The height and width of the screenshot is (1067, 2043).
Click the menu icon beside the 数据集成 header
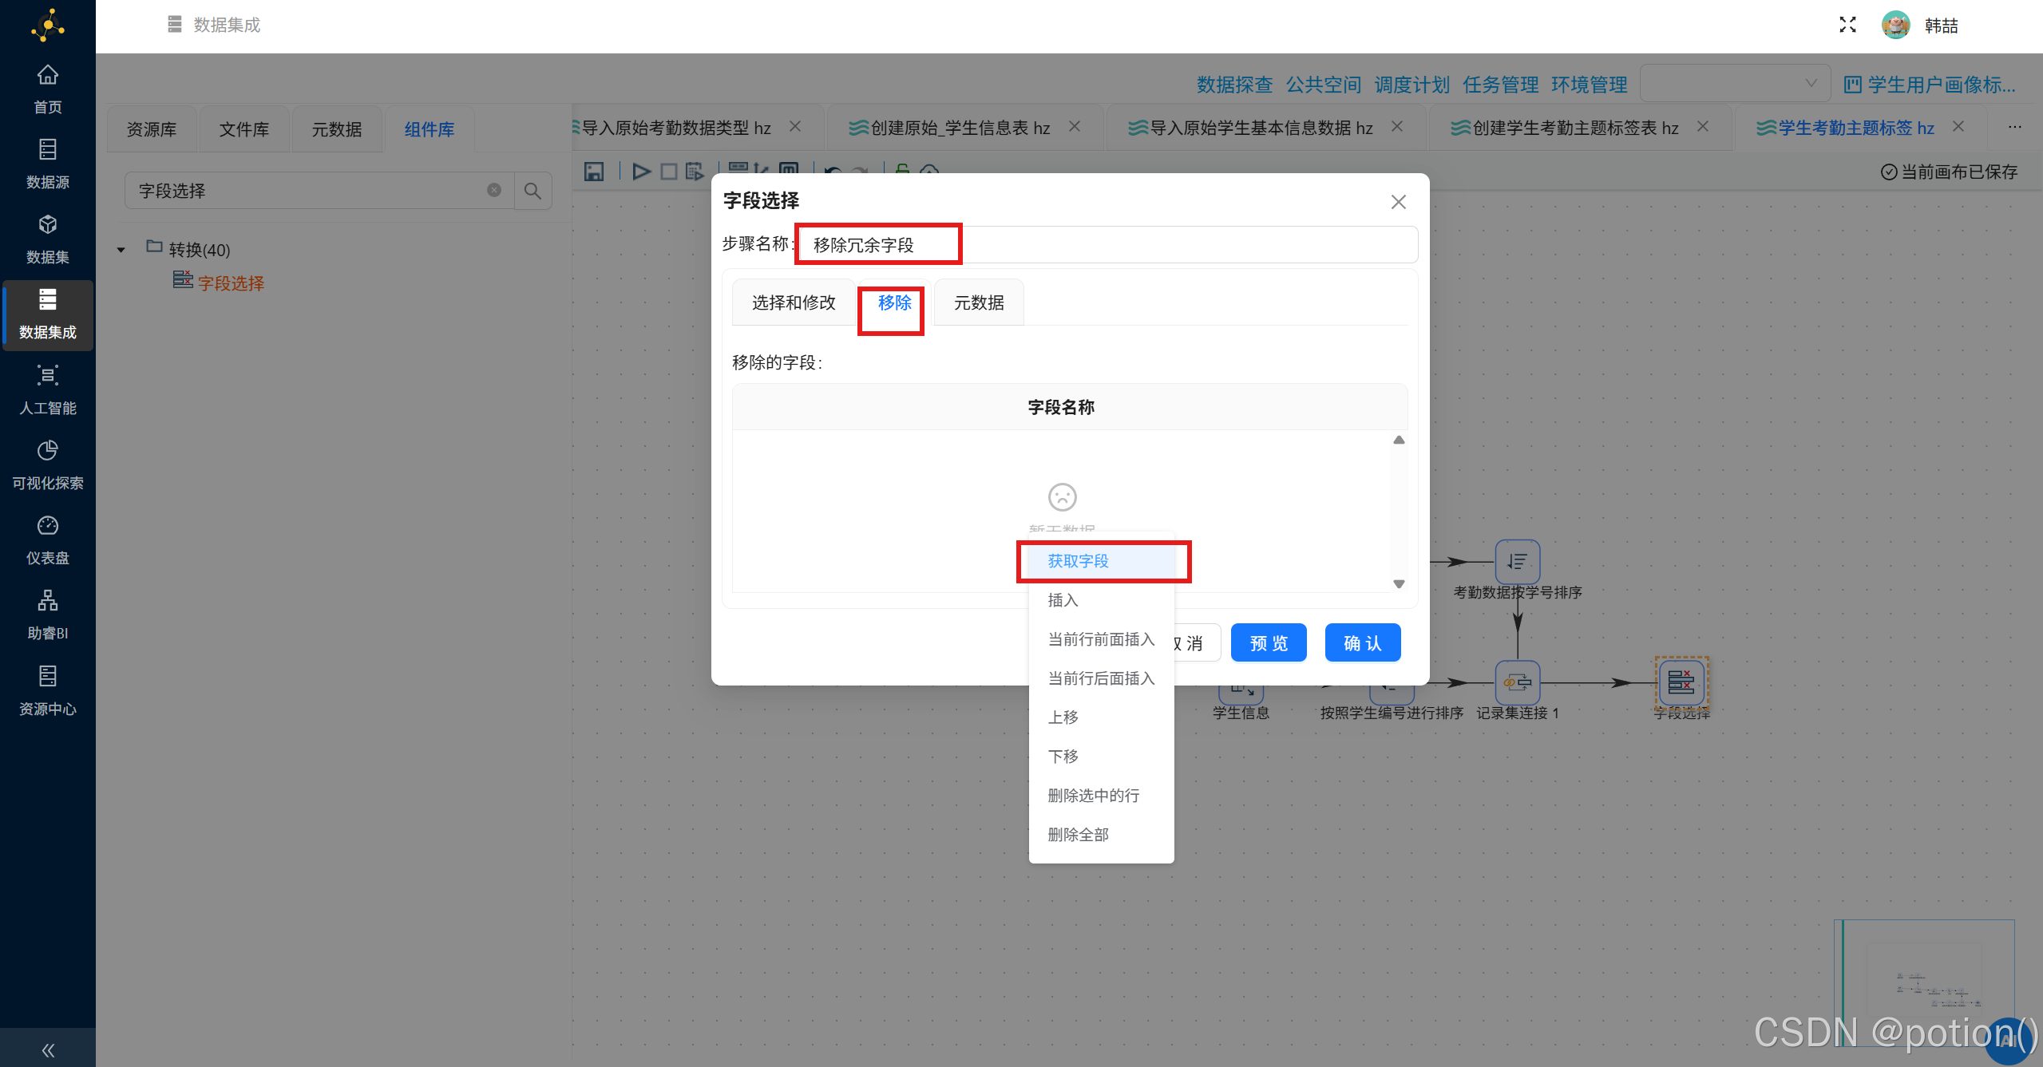(175, 25)
